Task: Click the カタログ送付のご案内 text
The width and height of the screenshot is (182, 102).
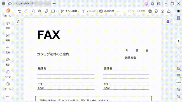Action: (x=53, y=54)
